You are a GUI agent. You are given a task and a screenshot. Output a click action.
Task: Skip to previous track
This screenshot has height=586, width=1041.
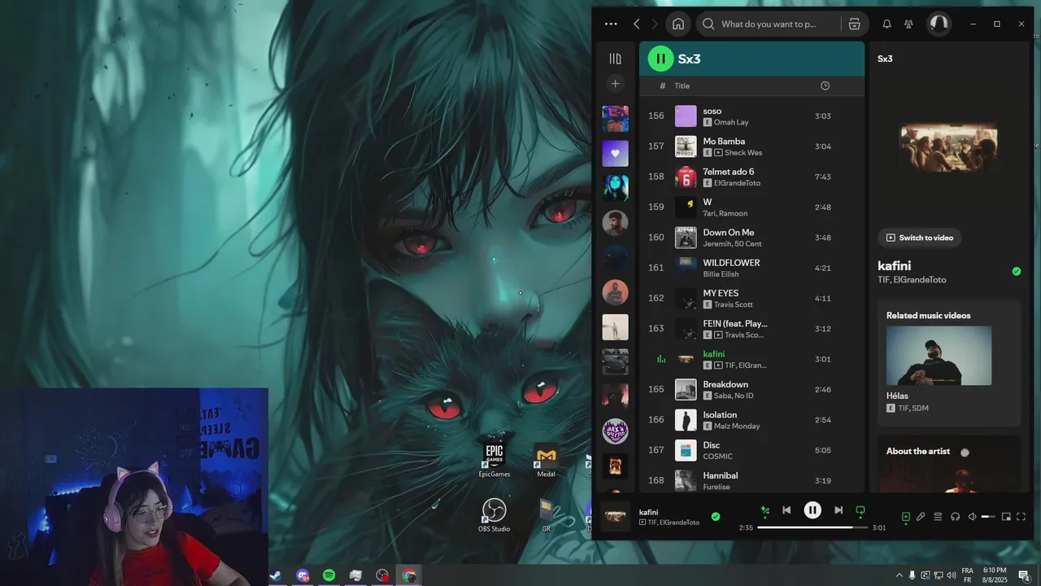coord(786,510)
